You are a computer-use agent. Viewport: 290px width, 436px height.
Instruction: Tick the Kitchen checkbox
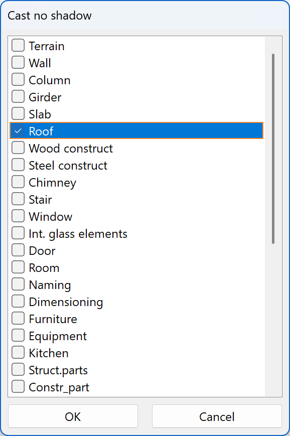coord(18,352)
